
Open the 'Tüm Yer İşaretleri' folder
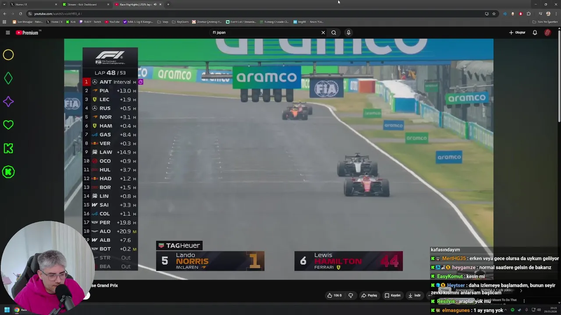(x=545, y=21)
